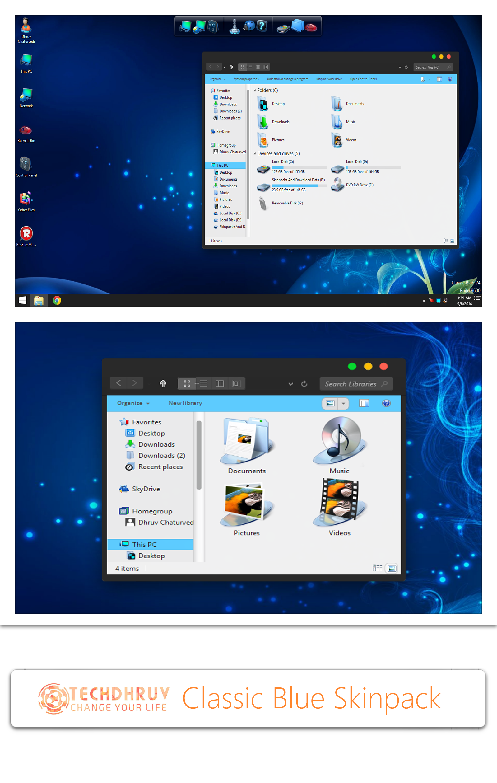Open recent locations arrow in This PC window
The width and height of the screenshot is (497, 783).
pyautogui.click(x=225, y=67)
